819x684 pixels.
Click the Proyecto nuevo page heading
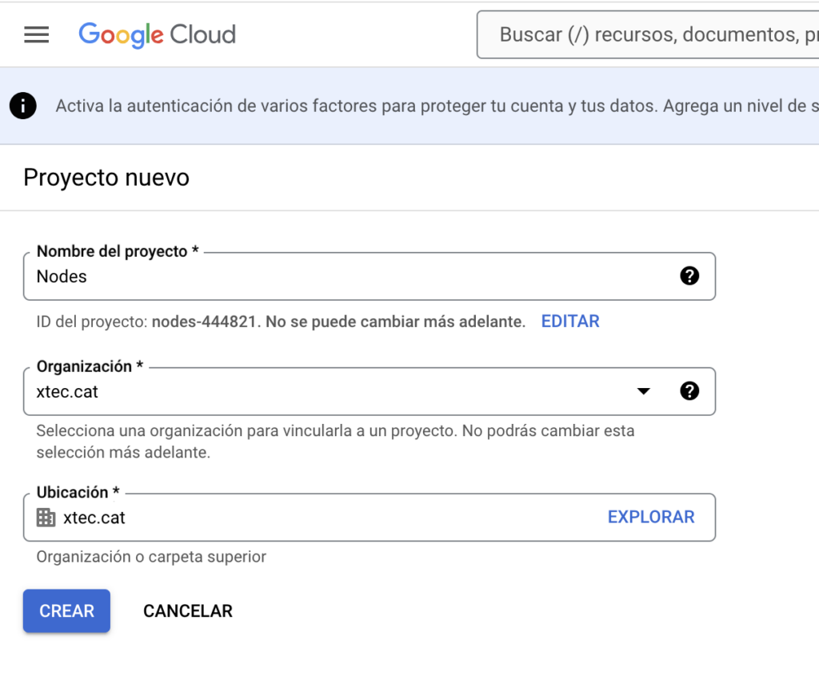(106, 178)
